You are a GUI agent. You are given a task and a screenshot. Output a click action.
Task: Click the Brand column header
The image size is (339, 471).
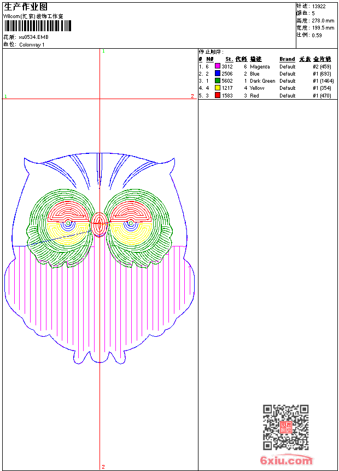287,59
